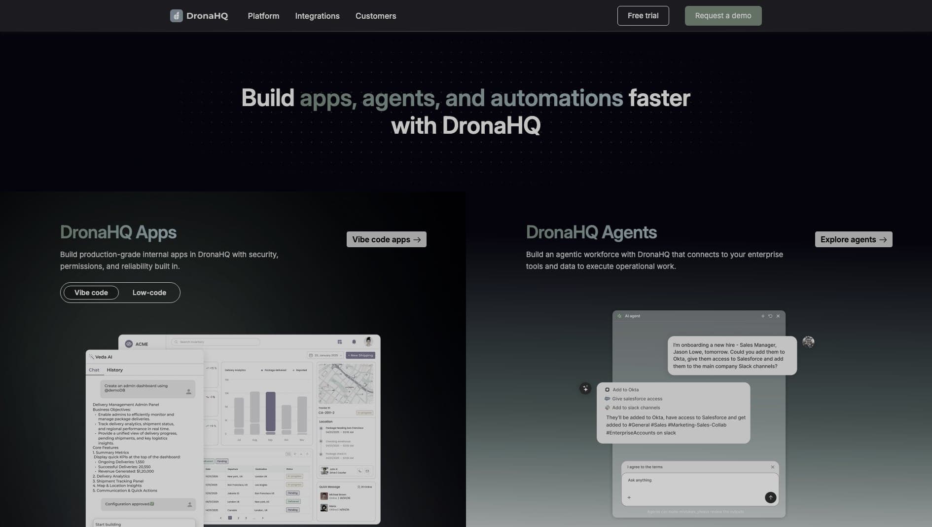
Task: Click the mail icon on the driver card
Action: click(x=367, y=471)
